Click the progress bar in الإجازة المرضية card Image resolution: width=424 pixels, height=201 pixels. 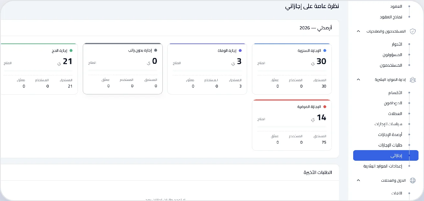click(x=292, y=127)
